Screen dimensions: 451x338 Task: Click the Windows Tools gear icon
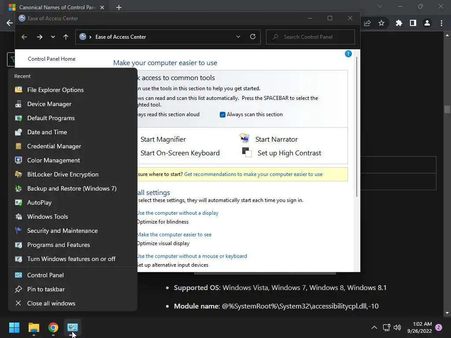[18, 217]
